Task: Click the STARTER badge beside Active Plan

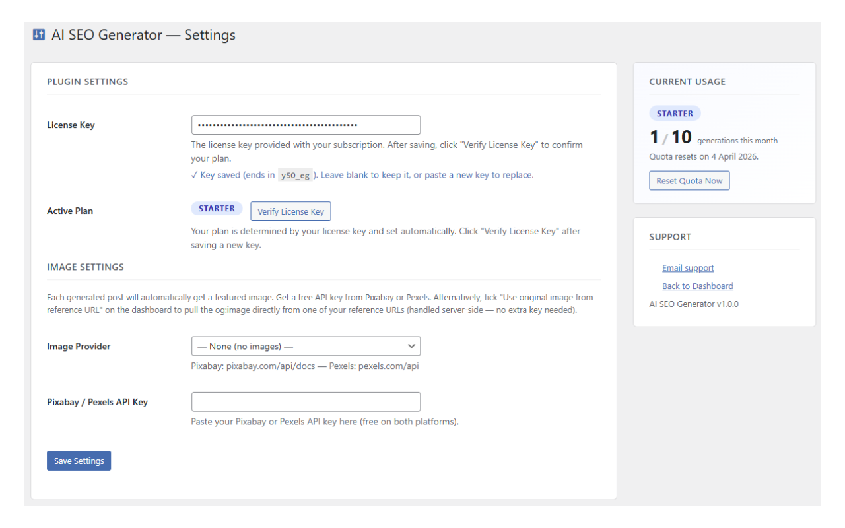Action: point(217,208)
